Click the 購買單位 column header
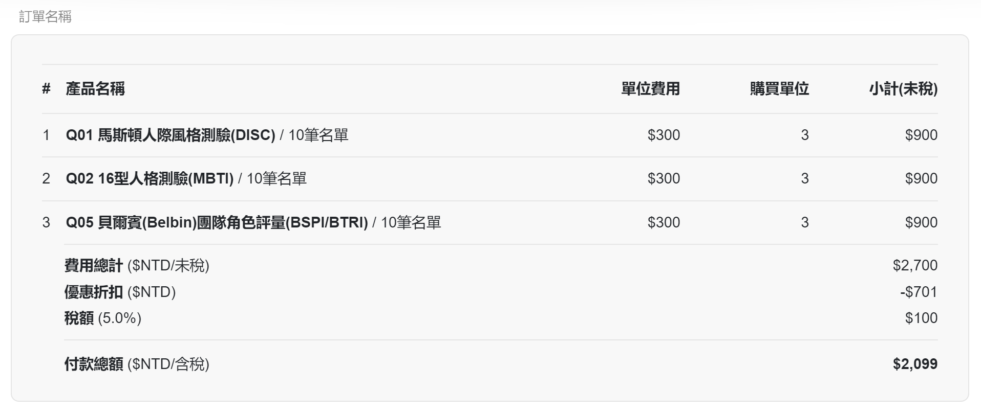The height and width of the screenshot is (413, 981). pos(779,89)
